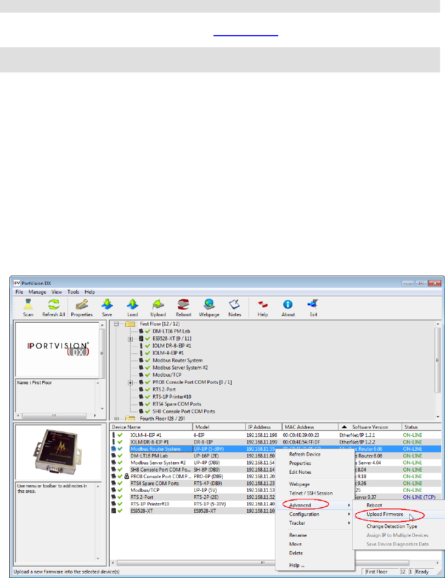This screenshot has width=445, height=578.
Task: Click the Exit toolbar icon
Action: click(313, 305)
